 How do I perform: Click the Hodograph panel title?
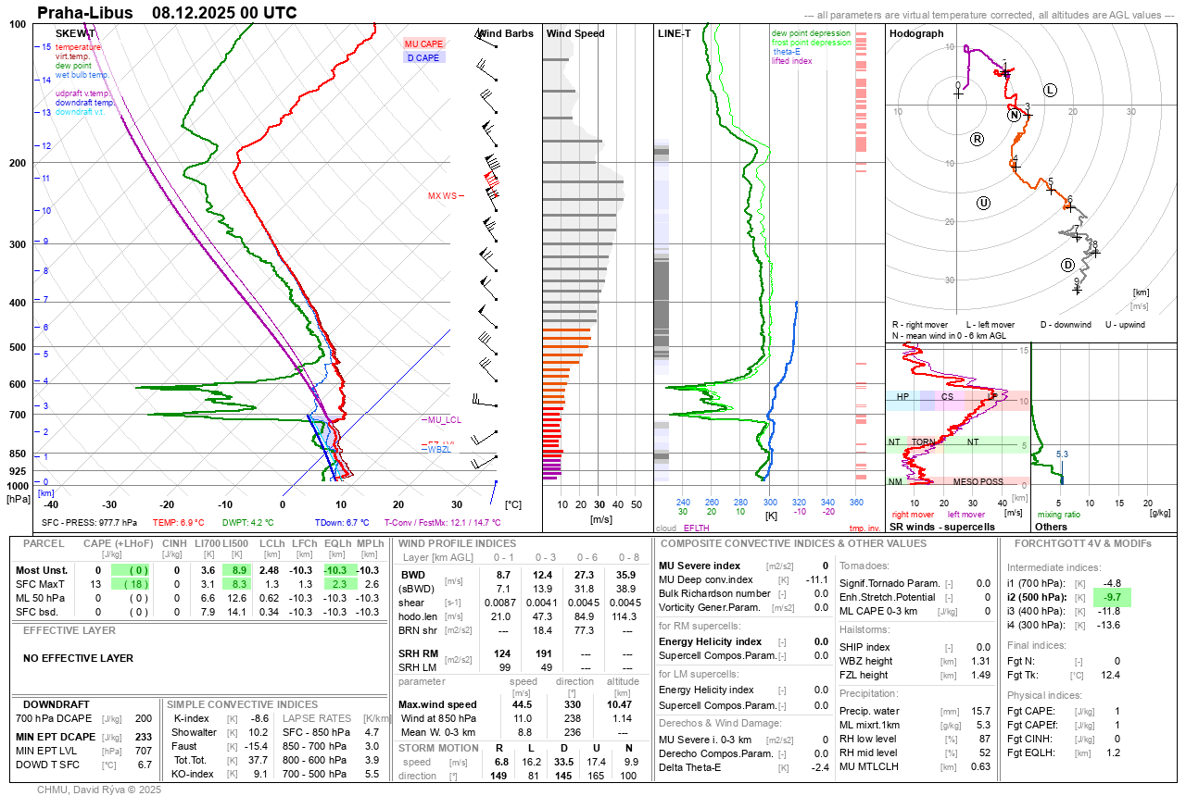916,33
